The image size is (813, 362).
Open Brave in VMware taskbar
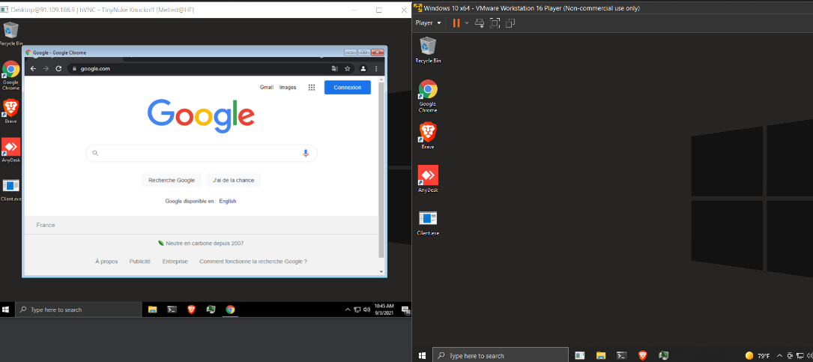[643, 356]
